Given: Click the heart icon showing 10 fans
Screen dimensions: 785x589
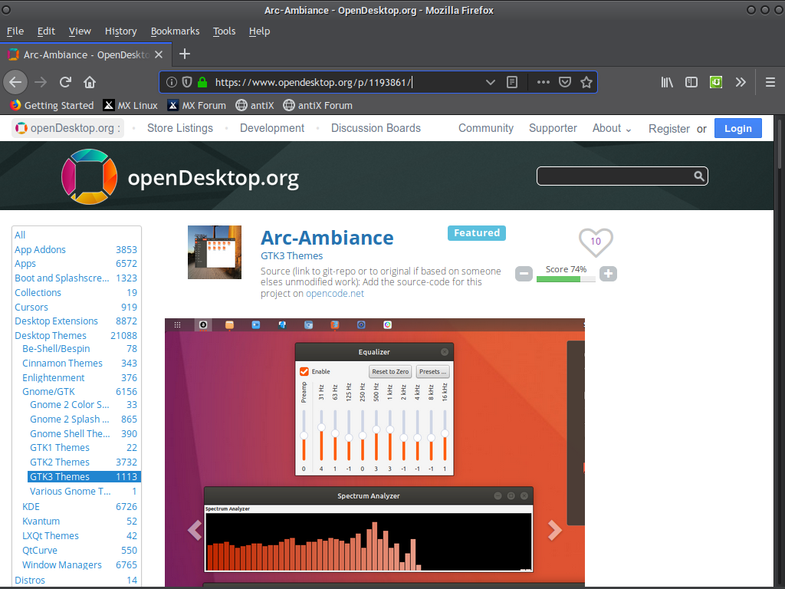Looking at the screenshot, I should [x=596, y=242].
